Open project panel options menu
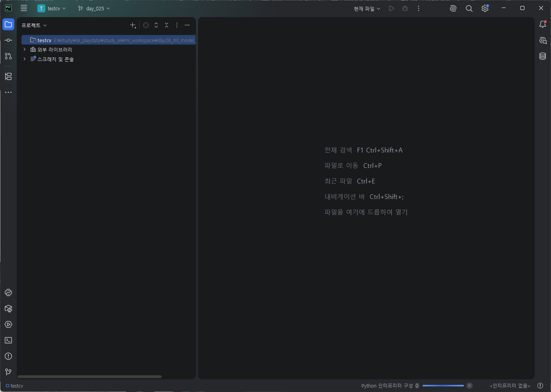This screenshot has height=392, width=551. click(x=177, y=25)
